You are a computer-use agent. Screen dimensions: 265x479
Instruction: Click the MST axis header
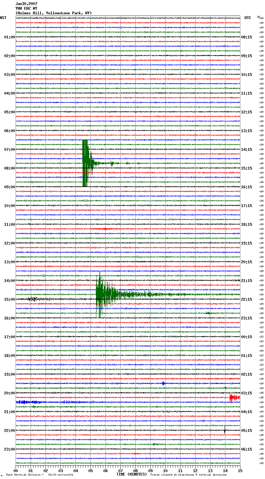tap(3, 18)
